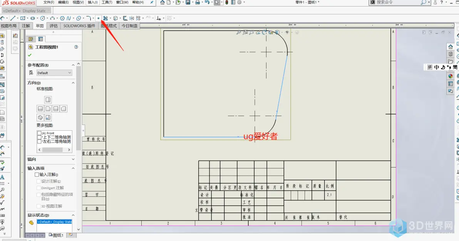This screenshot has width=459, height=241.
Task: Toggle the 包括隐藏特征的项目 checkbox
Action: [39, 194]
